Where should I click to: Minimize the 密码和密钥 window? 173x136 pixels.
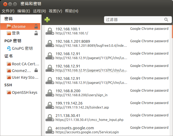(10, 4)
